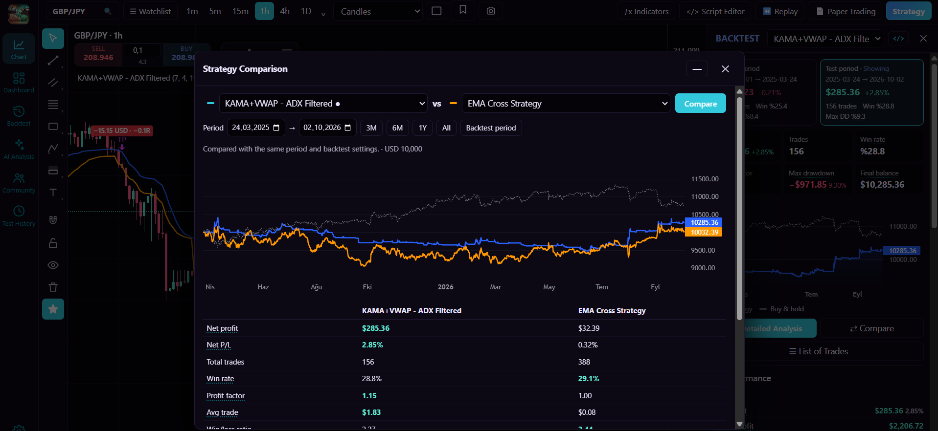
Task: Expand the KAMA+VWAP first strategy dropdown
Action: (323, 104)
